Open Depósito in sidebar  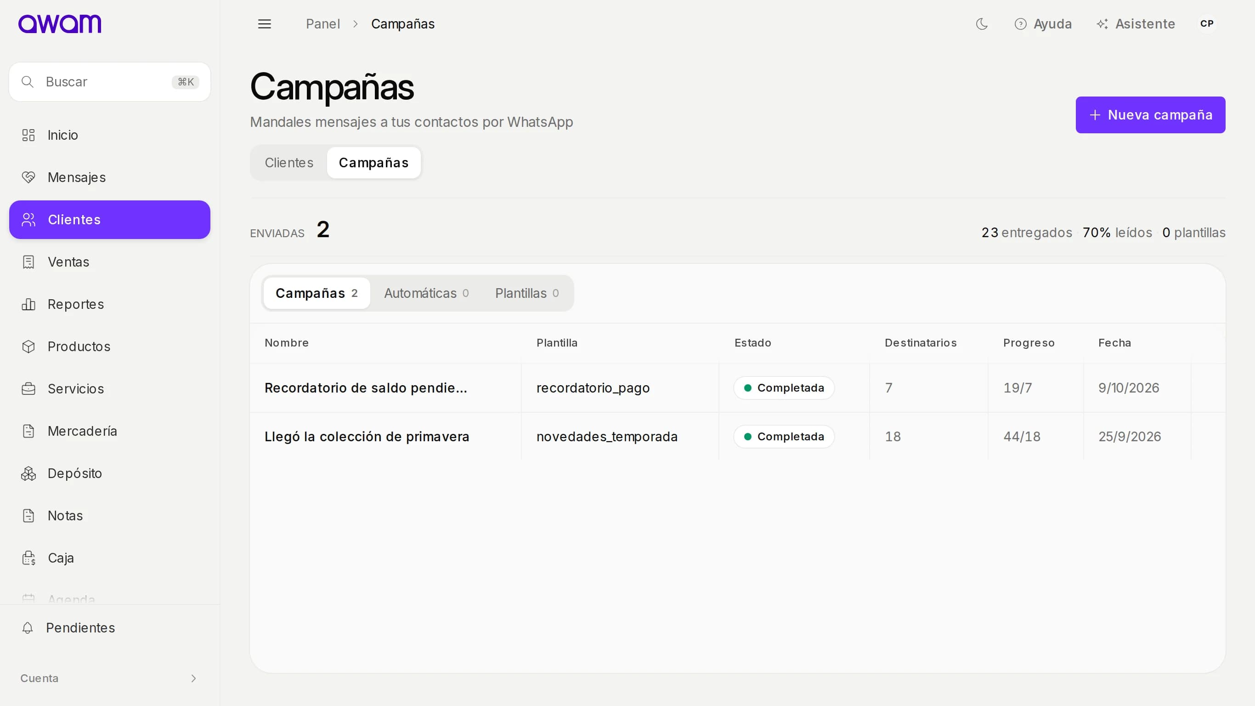click(110, 473)
